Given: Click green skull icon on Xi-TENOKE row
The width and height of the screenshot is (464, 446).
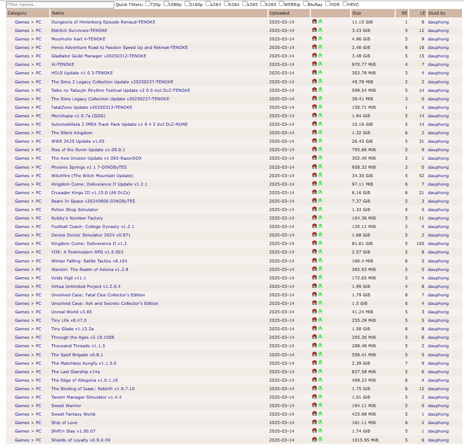Looking at the screenshot, I should 320,64.
